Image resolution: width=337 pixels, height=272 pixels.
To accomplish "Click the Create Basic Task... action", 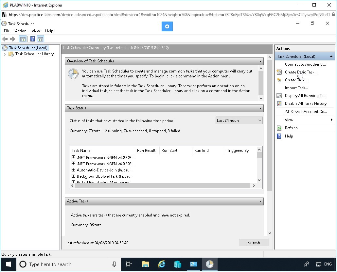I will 301,72.
